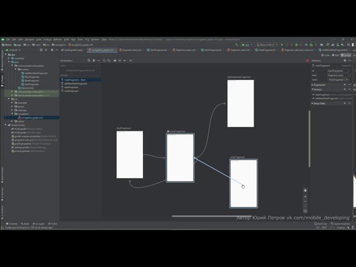Screen dimensions: 356x267
Task: Switch to the NoteFragment.kt editor tab
Action: [266, 50]
